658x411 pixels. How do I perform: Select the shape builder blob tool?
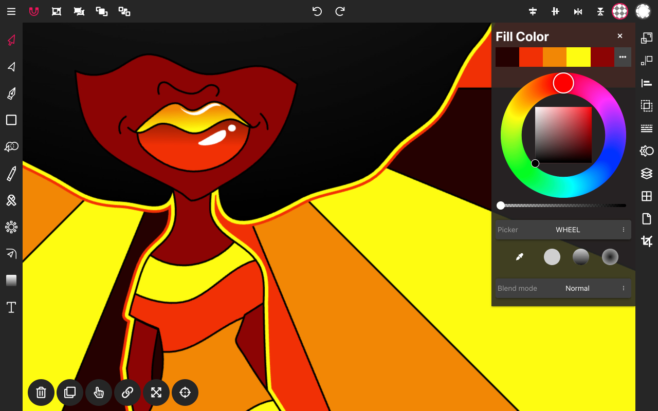(11, 147)
